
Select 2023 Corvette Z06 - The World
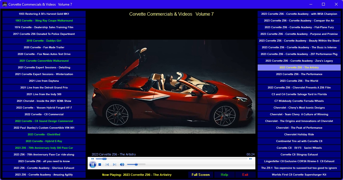tap(299, 81)
